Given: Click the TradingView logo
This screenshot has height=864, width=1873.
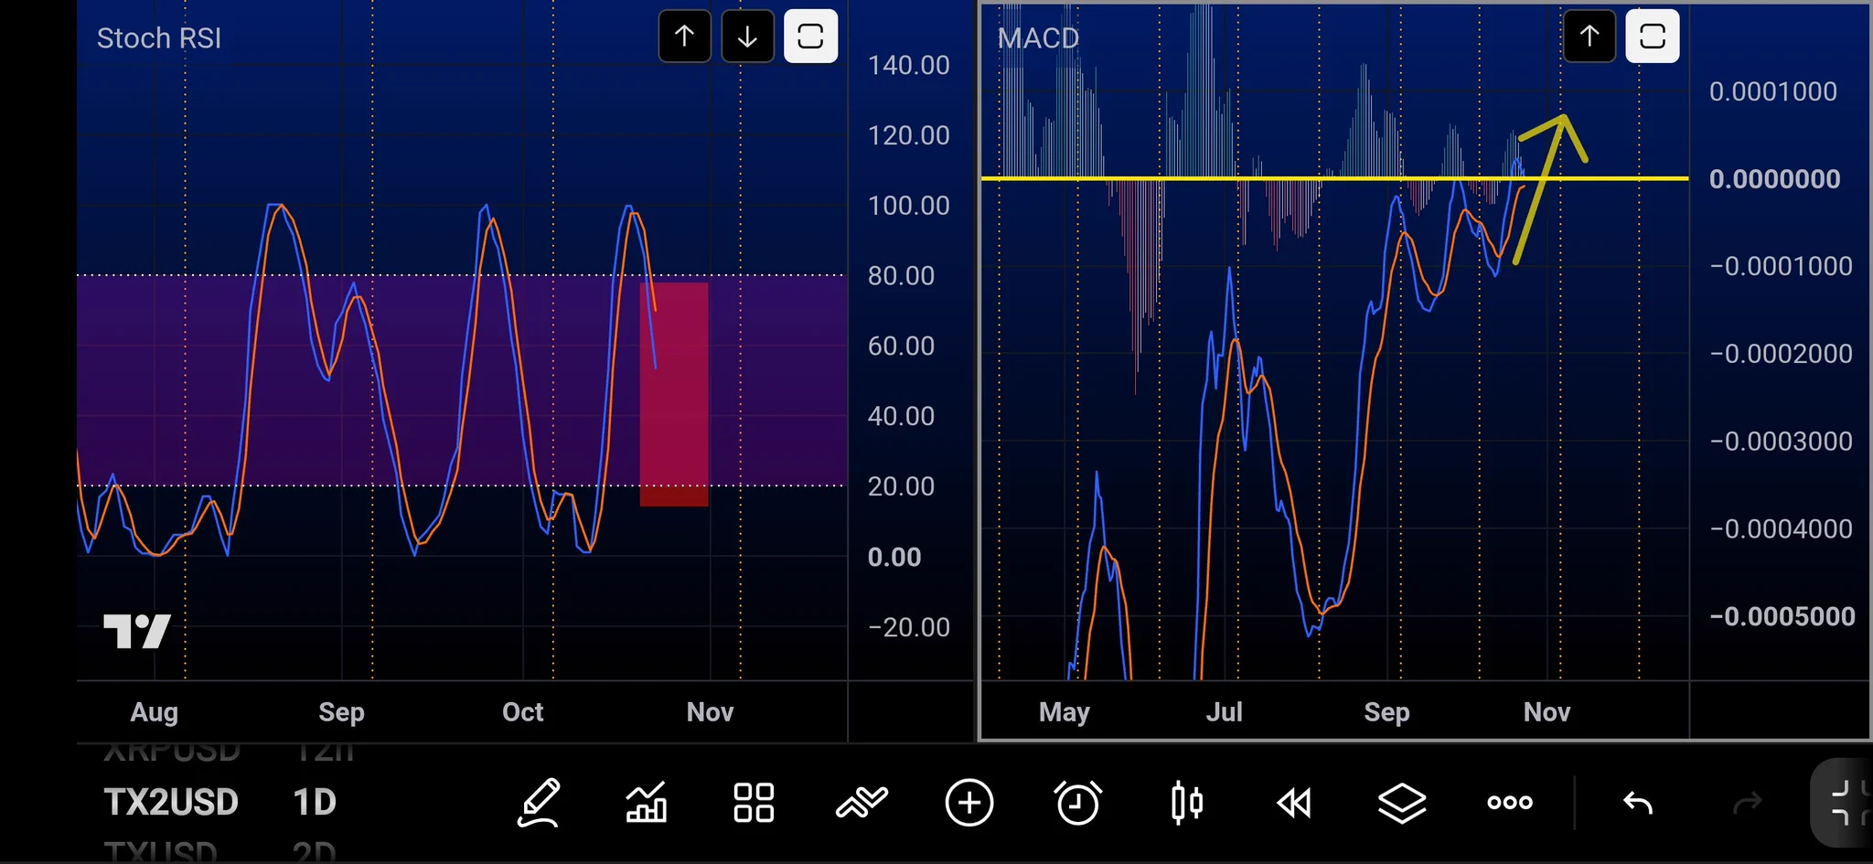Looking at the screenshot, I should tap(137, 631).
